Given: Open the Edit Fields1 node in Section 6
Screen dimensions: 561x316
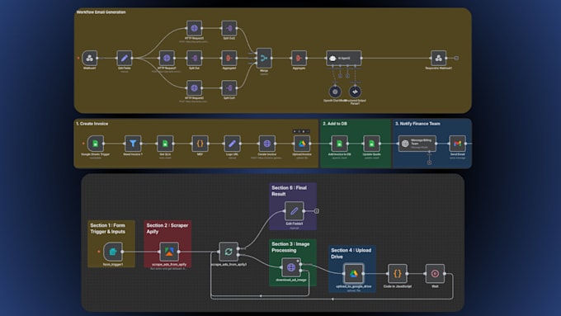Looking at the screenshot, I should tap(294, 211).
